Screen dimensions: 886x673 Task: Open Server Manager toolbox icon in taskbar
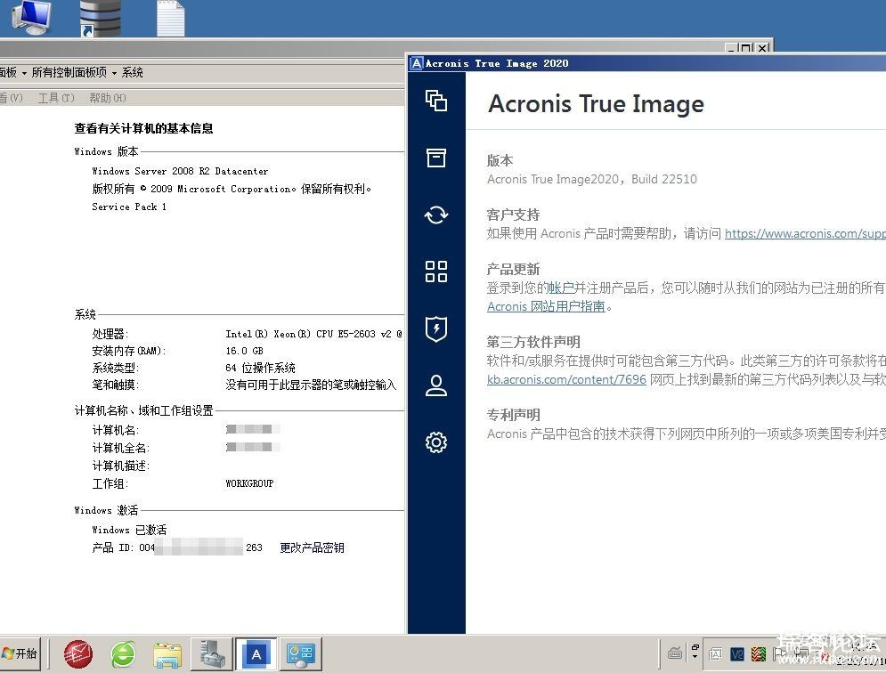click(212, 653)
